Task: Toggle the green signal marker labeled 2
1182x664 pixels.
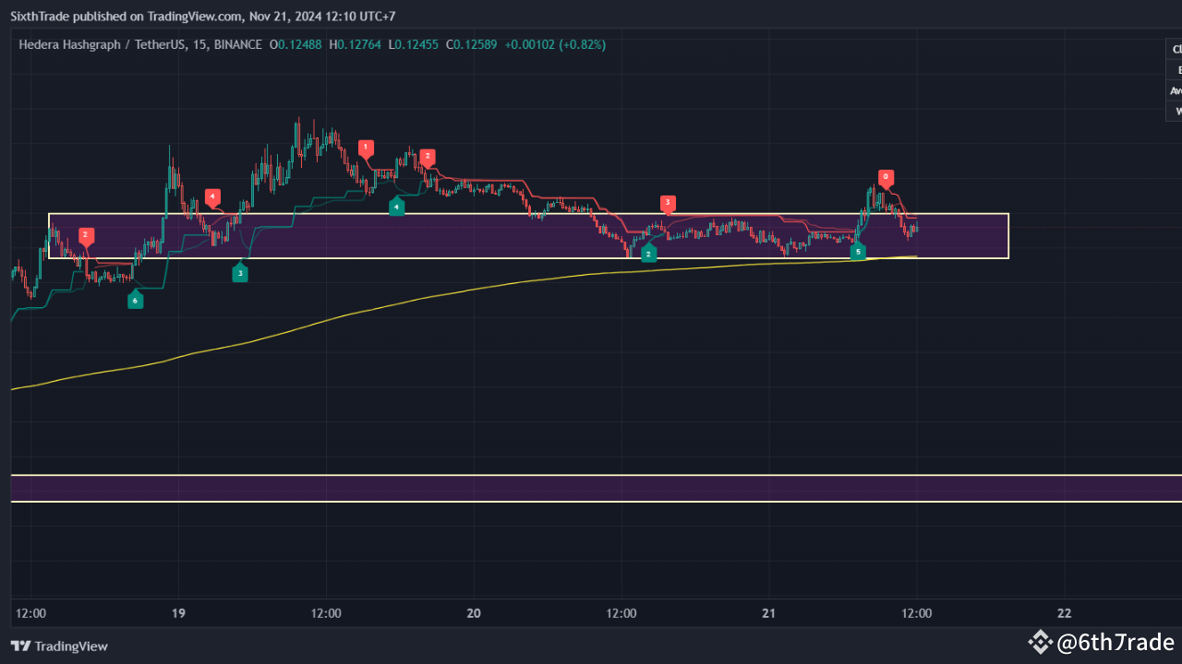Action: pos(648,253)
